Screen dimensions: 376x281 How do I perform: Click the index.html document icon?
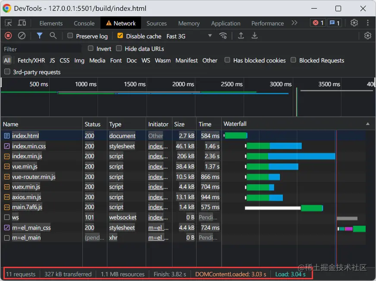tap(7, 136)
